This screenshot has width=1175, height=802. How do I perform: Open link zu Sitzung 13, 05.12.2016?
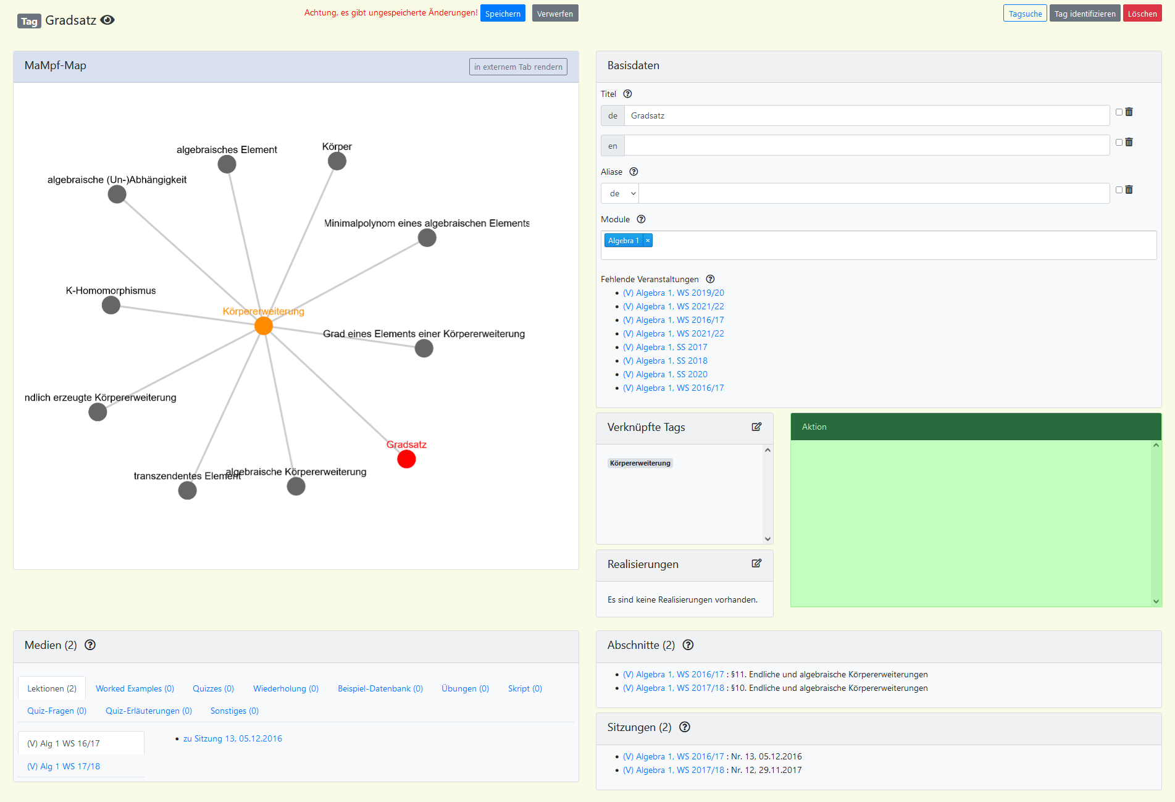coord(232,738)
